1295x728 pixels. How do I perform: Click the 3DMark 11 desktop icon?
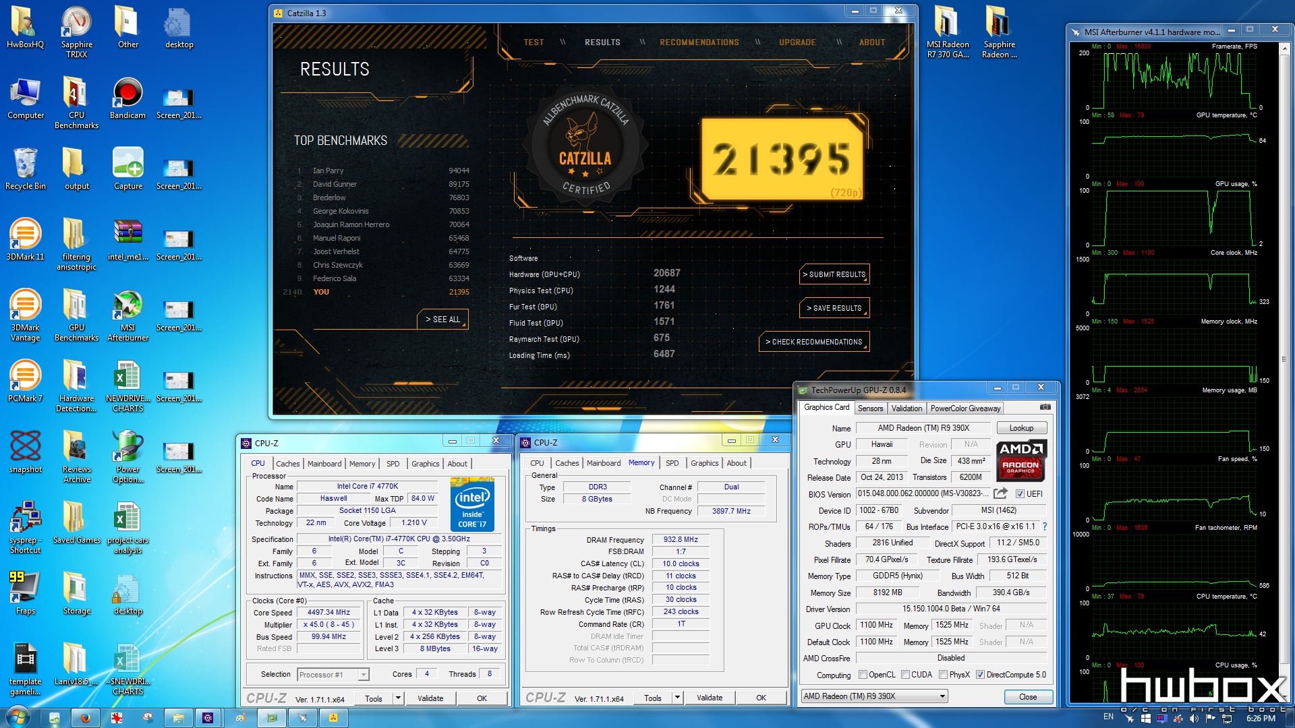point(25,240)
